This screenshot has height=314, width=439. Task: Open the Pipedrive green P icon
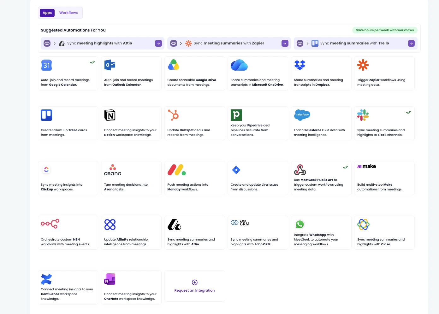tap(236, 115)
